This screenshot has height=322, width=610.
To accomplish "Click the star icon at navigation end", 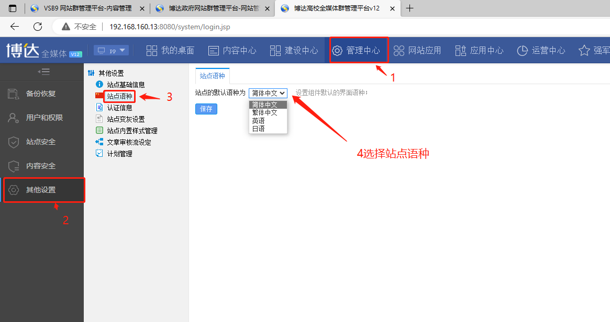I will point(584,51).
